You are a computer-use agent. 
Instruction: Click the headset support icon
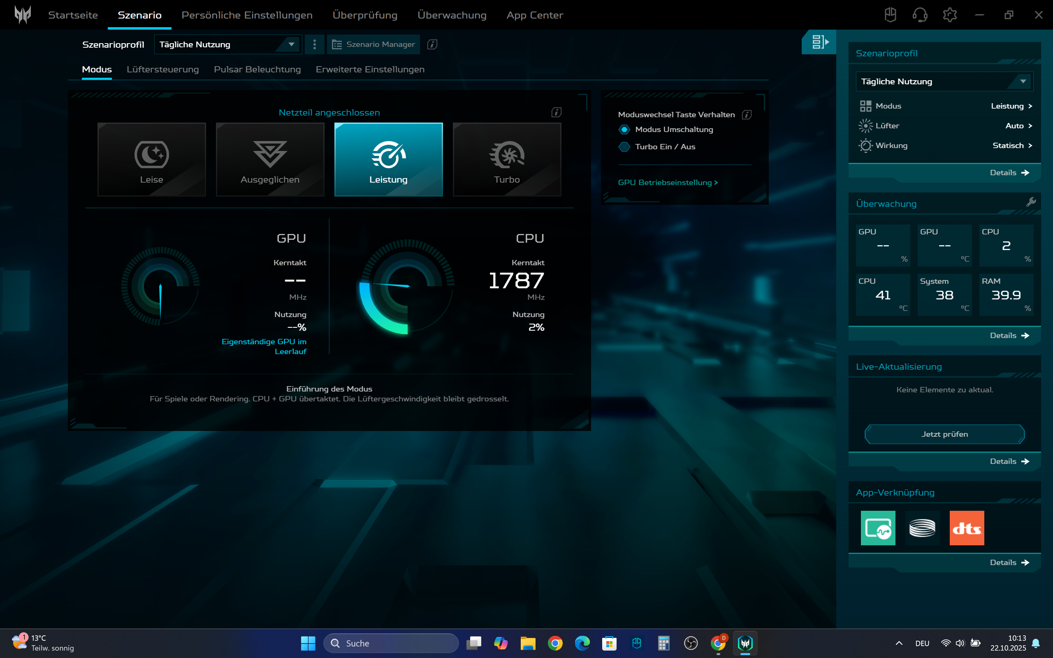920,15
